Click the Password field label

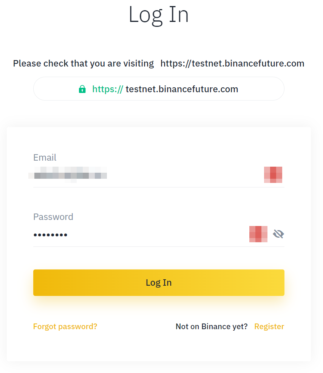pyautogui.click(x=53, y=217)
